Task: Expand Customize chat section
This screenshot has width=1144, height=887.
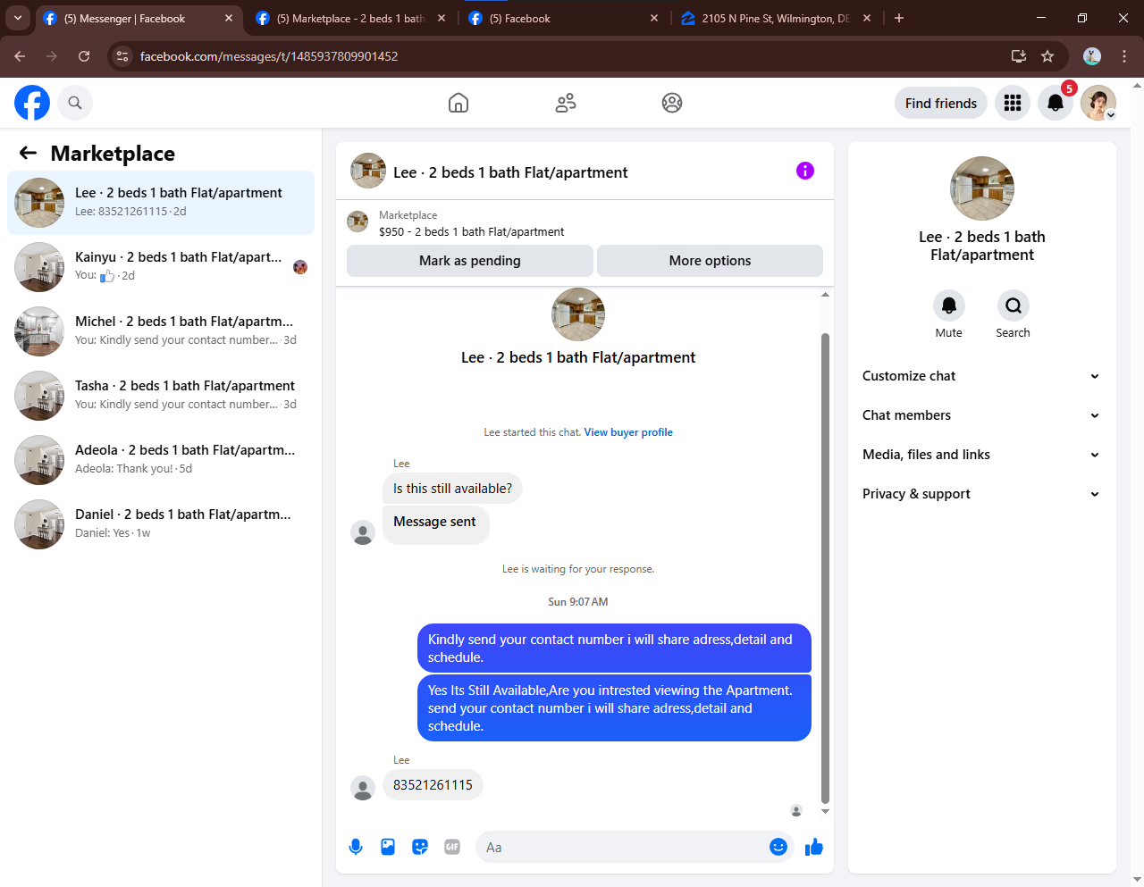Action: coord(981,376)
